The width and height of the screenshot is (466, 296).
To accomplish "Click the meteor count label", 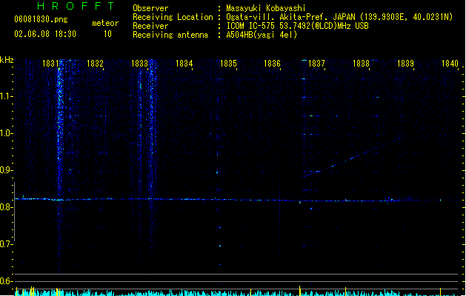I will click(x=105, y=23).
